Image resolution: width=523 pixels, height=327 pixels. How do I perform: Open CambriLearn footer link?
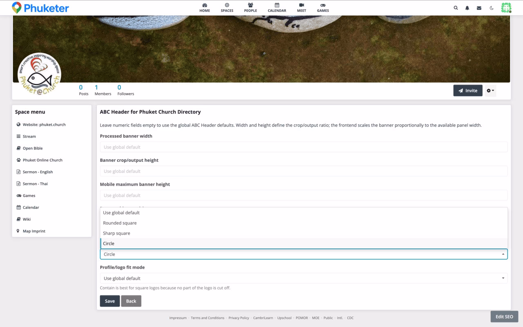(263, 318)
